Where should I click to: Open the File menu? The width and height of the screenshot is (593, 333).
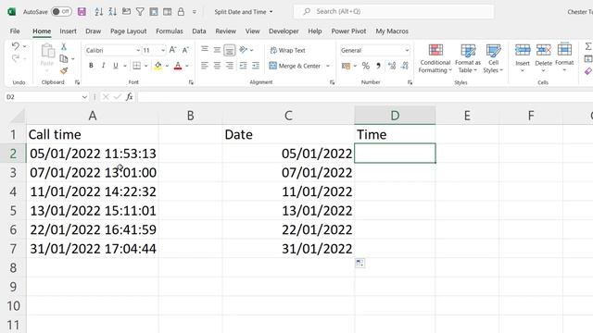click(15, 31)
